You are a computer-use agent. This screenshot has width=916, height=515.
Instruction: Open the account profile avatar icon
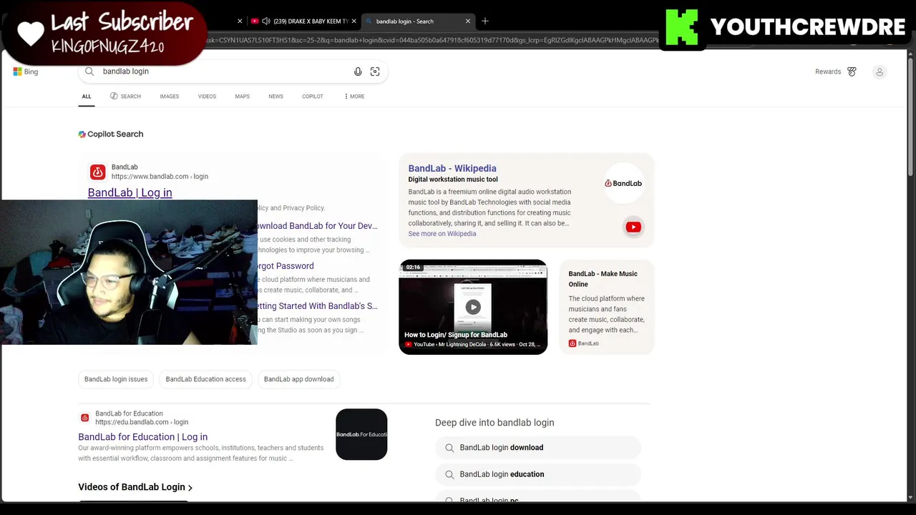880,72
